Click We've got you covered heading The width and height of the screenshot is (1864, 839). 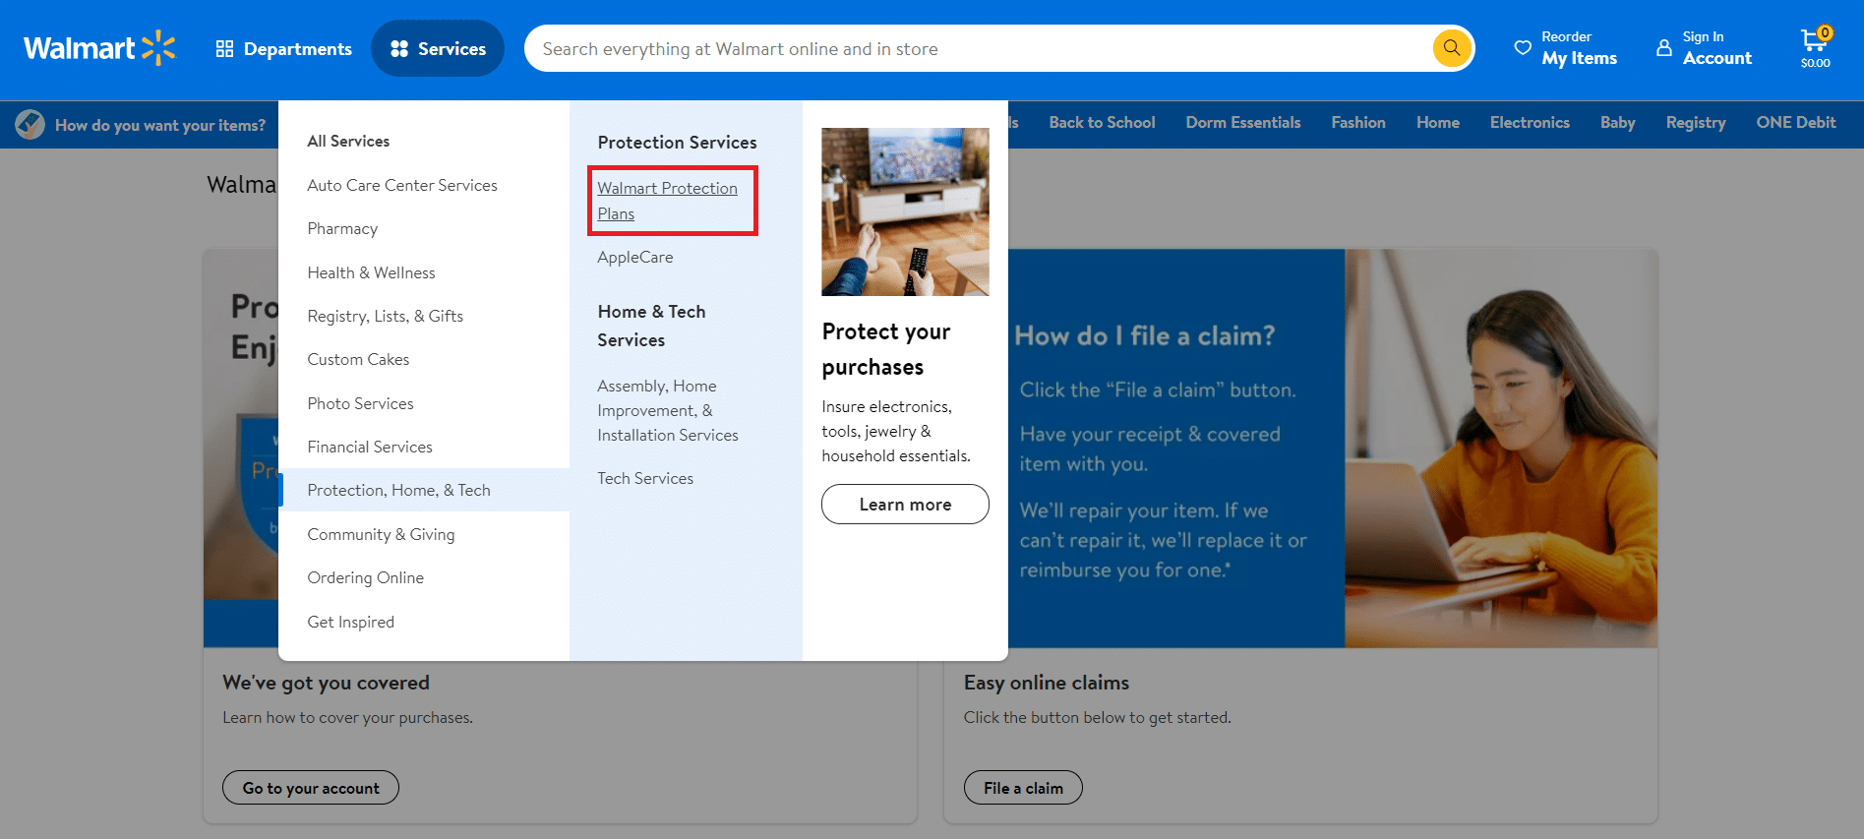click(326, 683)
